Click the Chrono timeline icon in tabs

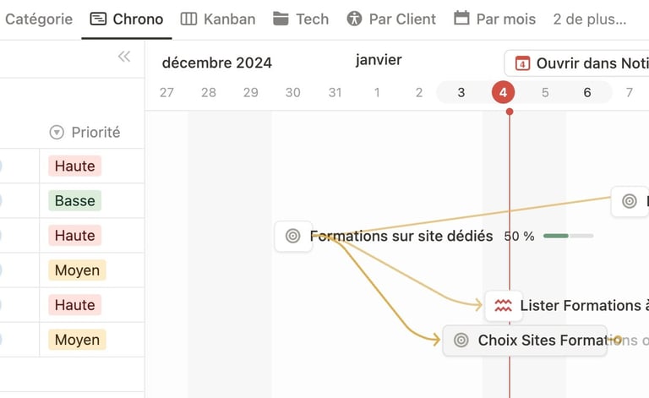98,19
